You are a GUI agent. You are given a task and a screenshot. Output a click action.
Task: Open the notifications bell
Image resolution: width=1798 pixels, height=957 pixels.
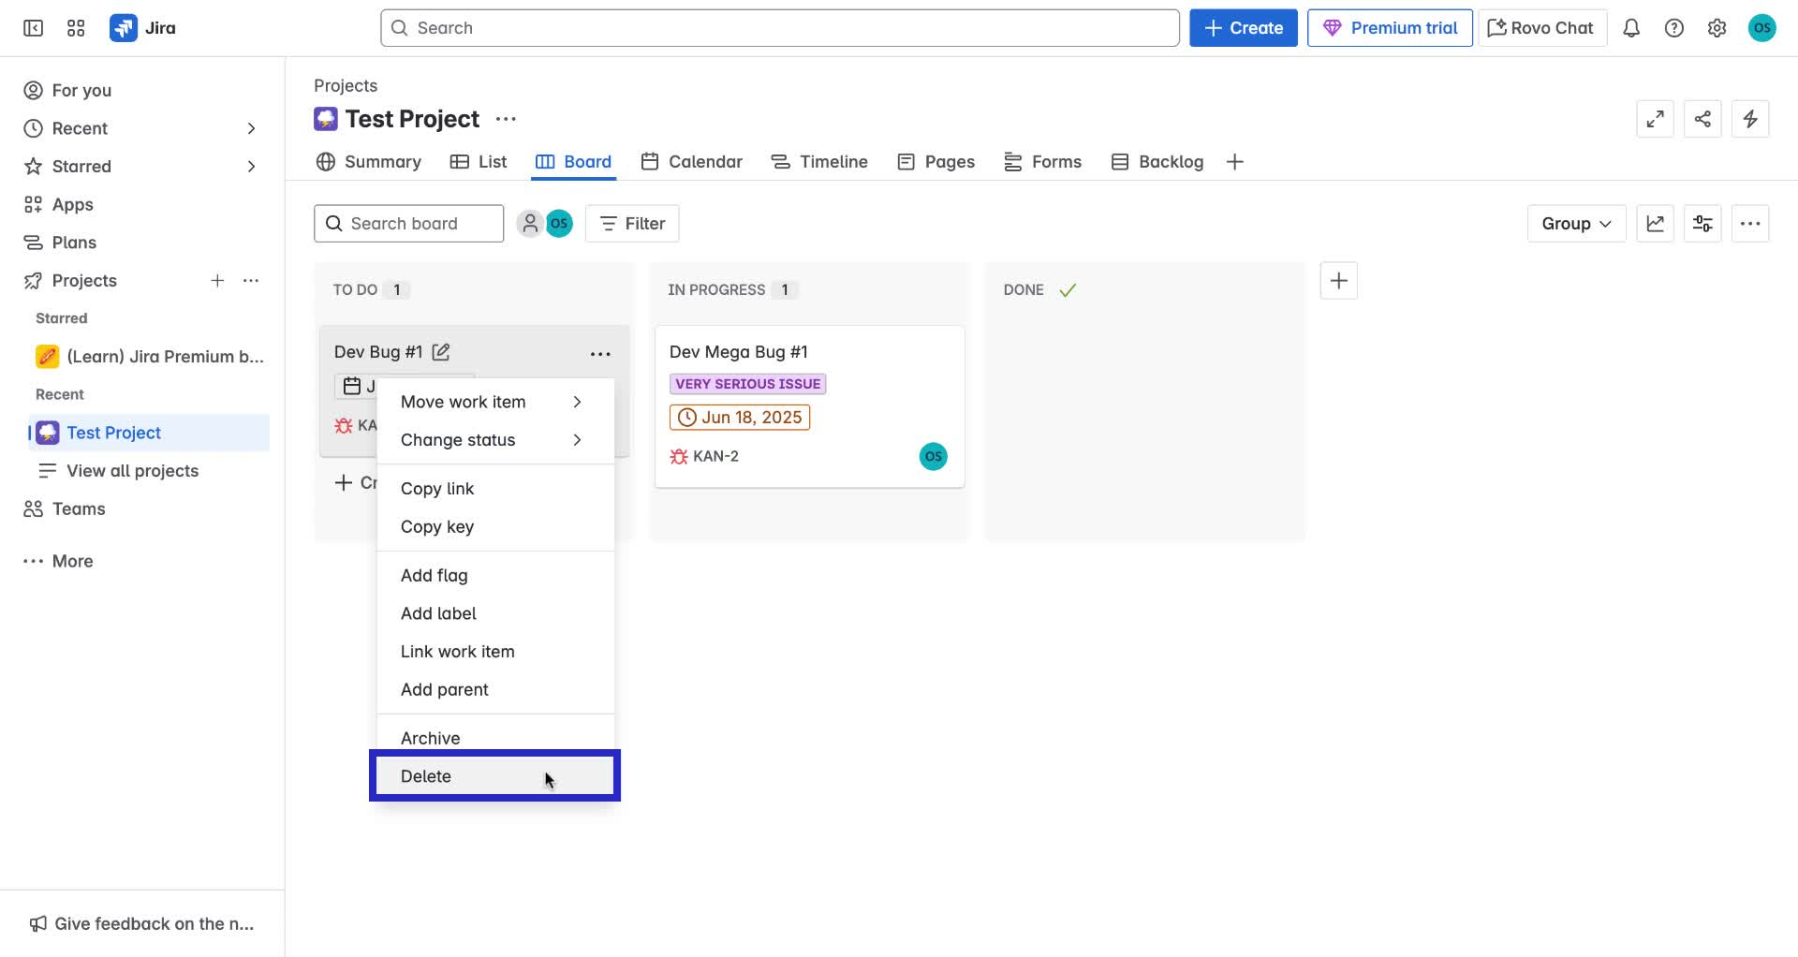point(1631,28)
